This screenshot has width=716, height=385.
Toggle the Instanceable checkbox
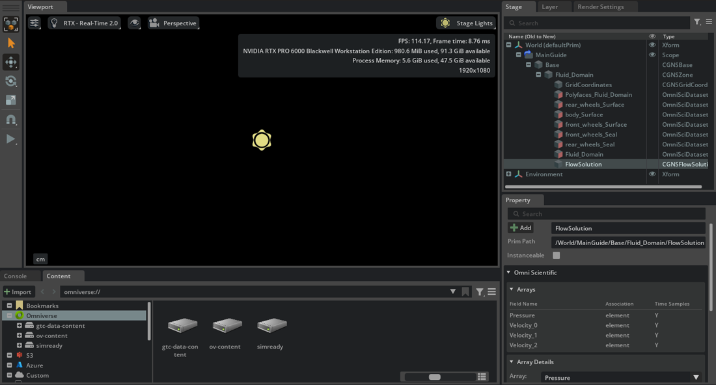point(556,256)
